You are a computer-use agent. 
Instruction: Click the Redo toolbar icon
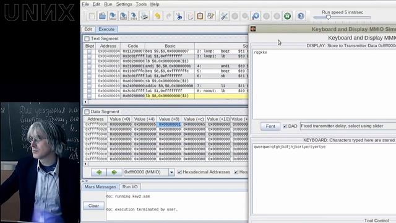(x=168, y=16)
